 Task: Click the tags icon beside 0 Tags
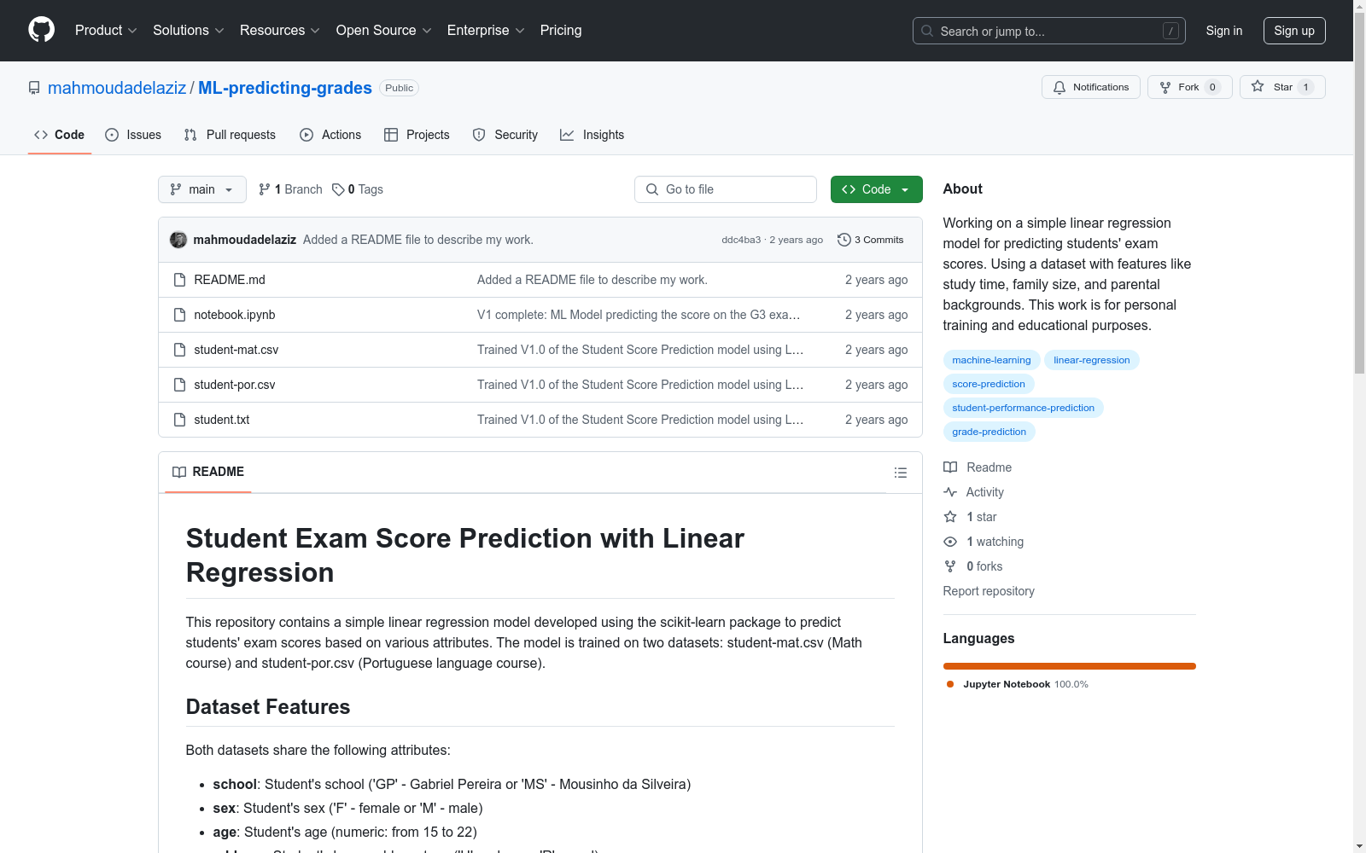pyautogui.click(x=338, y=189)
